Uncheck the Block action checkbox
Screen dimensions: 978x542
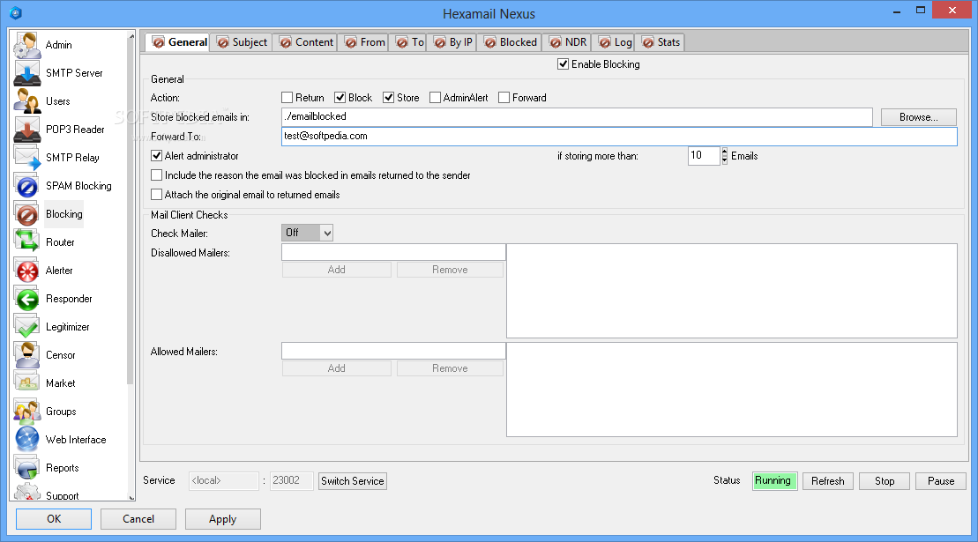click(x=340, y=98)
